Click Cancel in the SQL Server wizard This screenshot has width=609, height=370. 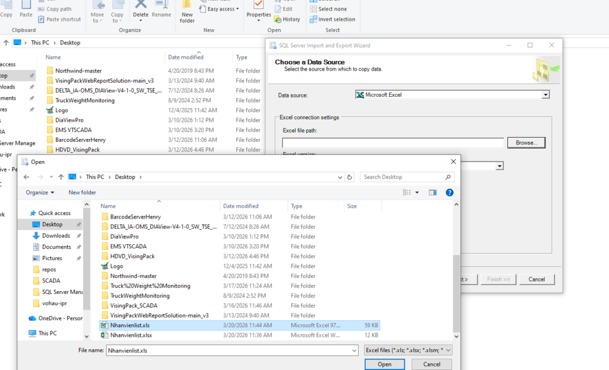pyautogui.click(x=536, y=279)
